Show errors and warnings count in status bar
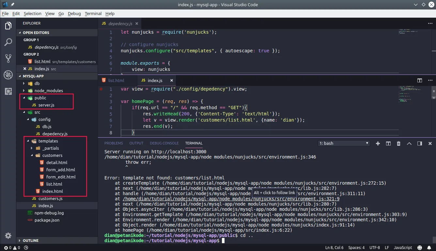436x251 pixels. [12, 248]
